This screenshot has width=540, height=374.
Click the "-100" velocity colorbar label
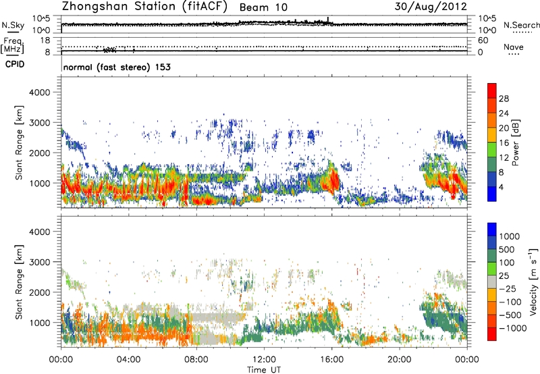510,302
